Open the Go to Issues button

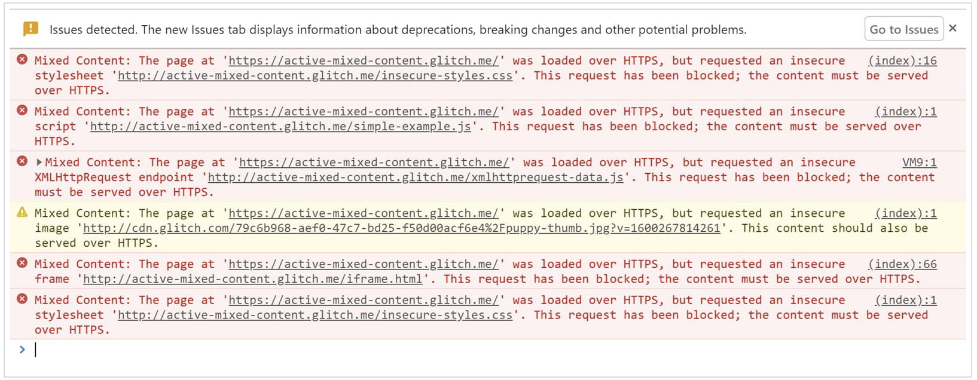(x=903, y=29)
